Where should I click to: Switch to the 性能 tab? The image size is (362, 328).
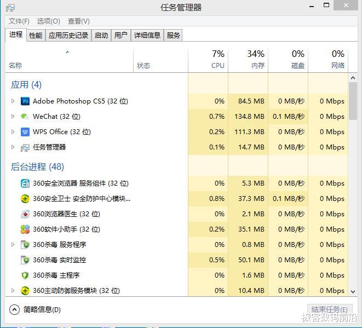36,35
